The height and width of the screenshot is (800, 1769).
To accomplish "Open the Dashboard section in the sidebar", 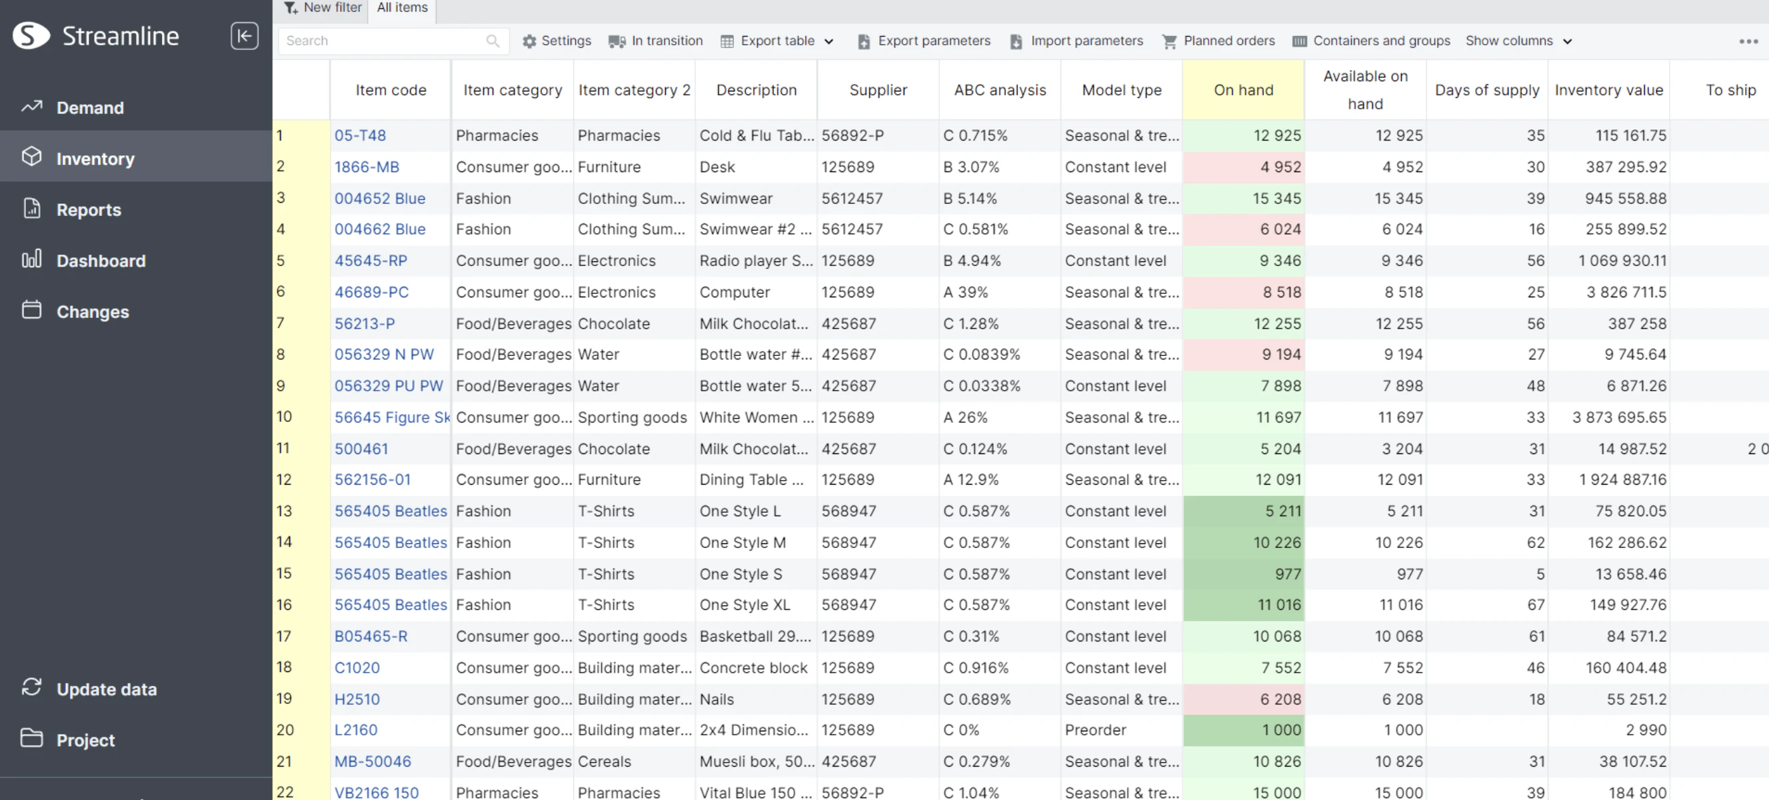I will 100,261.
